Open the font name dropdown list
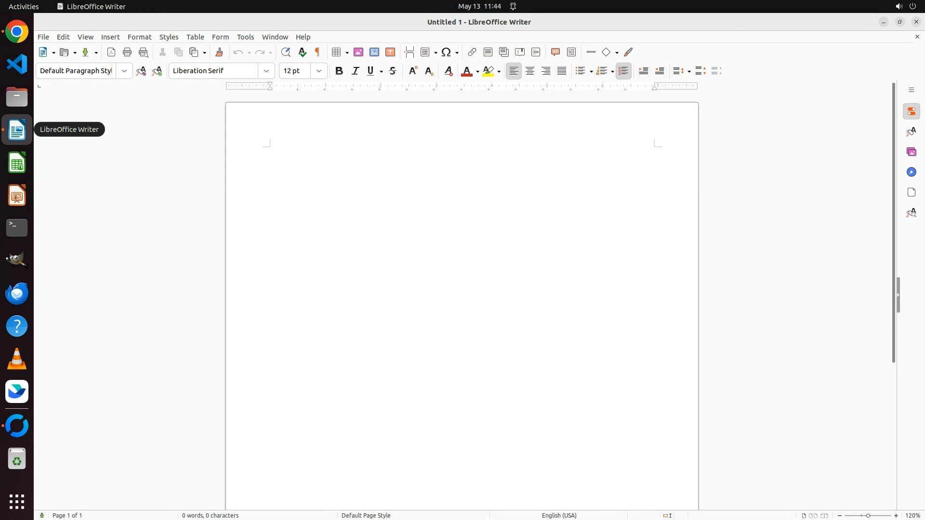Screen dimensions: 925x520 pos(266,71)
